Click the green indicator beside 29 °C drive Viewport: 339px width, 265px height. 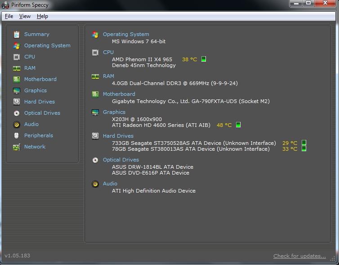304,143
